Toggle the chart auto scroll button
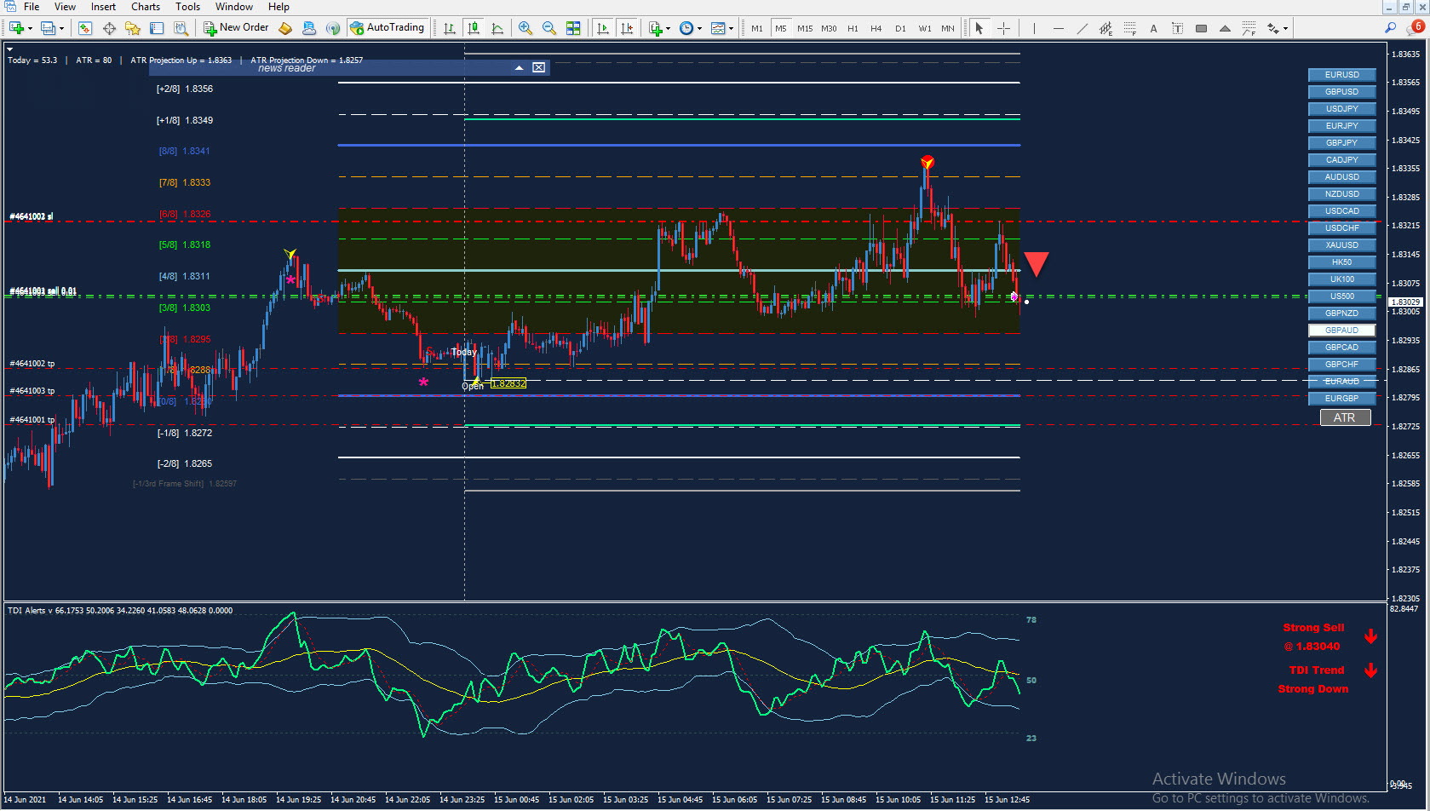 (x=603, y=28)
